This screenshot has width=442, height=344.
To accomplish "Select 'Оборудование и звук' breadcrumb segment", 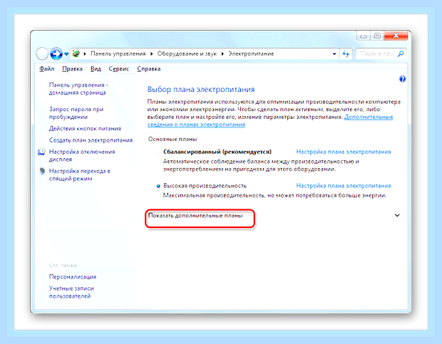I will click(x=187, y=53).
